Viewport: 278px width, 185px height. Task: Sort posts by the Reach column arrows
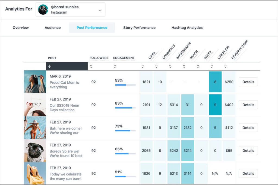[x=184, y=66]
